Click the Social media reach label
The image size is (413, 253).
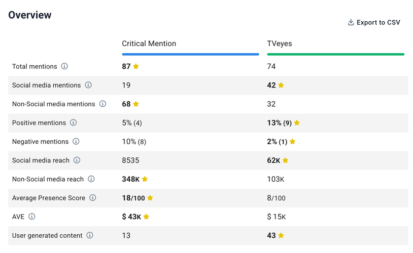tap(41, 160)
